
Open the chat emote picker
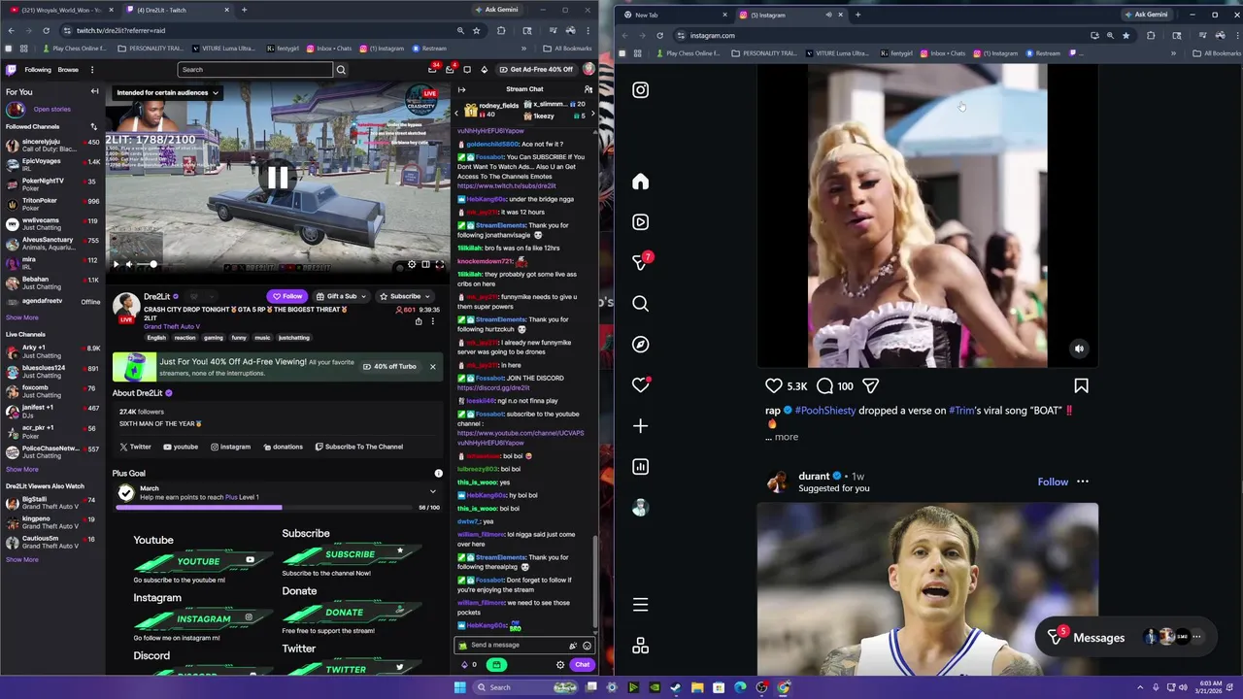pos(587,646)
